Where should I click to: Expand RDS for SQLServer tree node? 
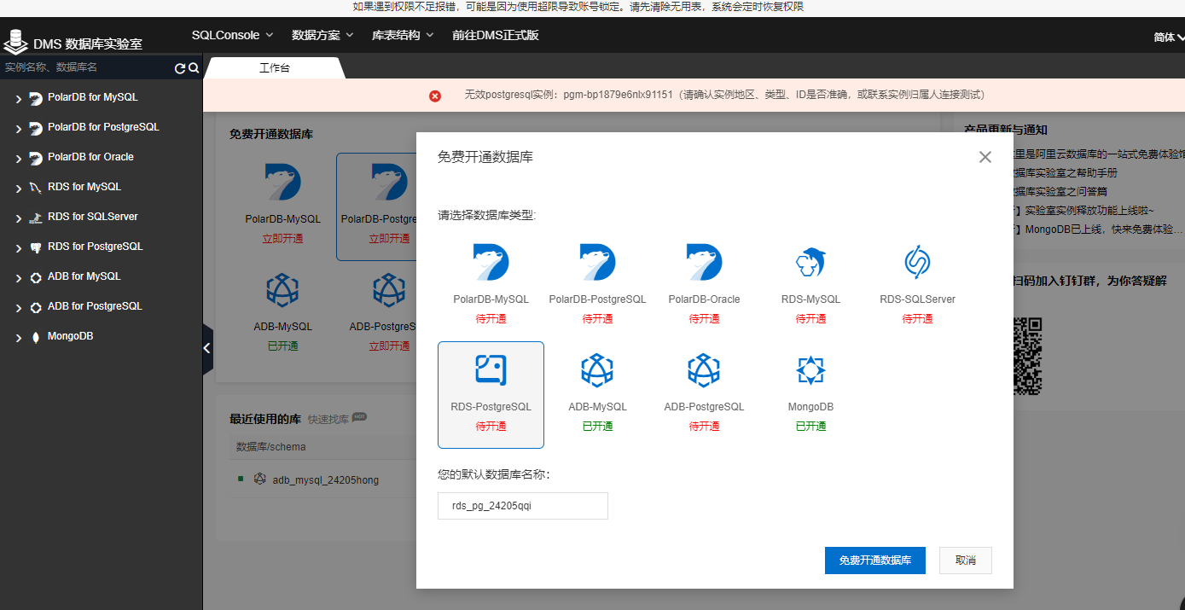click(x=19, y=218)
